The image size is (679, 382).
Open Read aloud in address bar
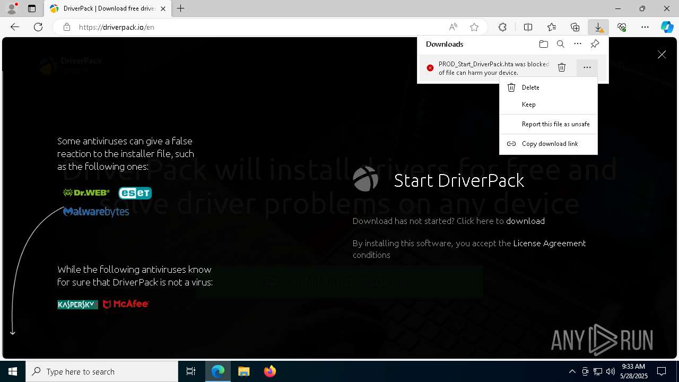[x=453, y=27]
